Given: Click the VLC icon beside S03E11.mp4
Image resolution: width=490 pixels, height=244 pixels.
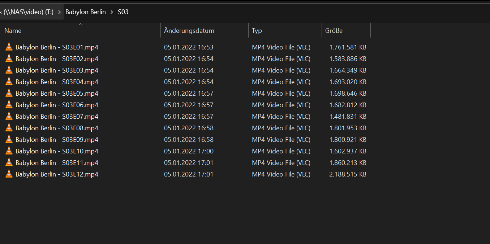Looking at the screenshot, I should tap(9, 162).
